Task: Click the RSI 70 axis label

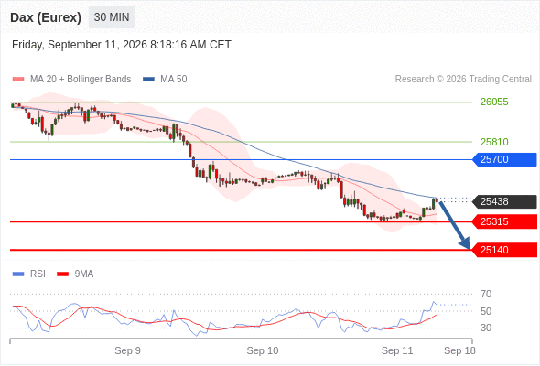Action: pyautogui.click(x=486, y=294)
